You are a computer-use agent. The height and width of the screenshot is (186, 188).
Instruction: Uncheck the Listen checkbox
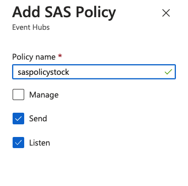click(x=18, y=143)
